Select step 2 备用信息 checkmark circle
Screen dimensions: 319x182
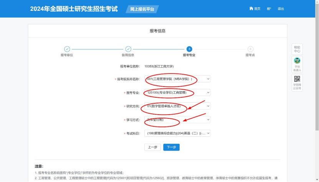pos(128,49)
